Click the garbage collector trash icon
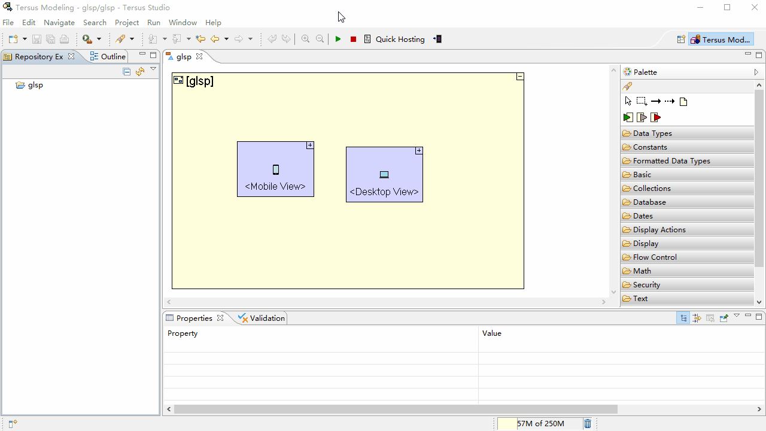This screenshot has height=431, width=766. [x=588, y=423]
